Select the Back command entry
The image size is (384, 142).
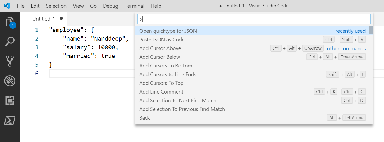point(145,118)
